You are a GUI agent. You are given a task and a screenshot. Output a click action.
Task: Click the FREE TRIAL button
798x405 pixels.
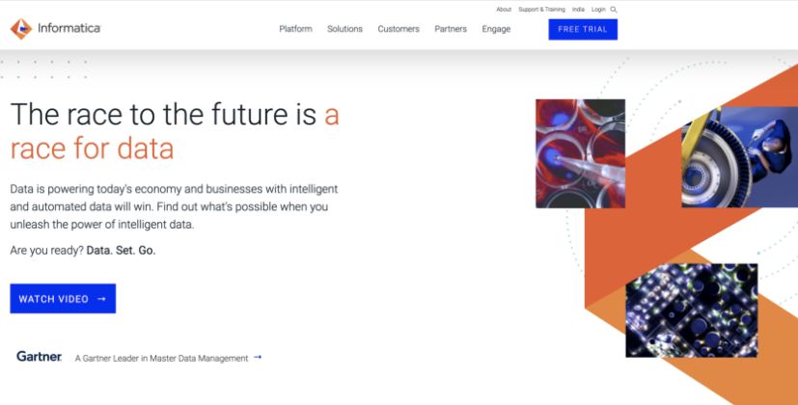(x=583, y=29)
